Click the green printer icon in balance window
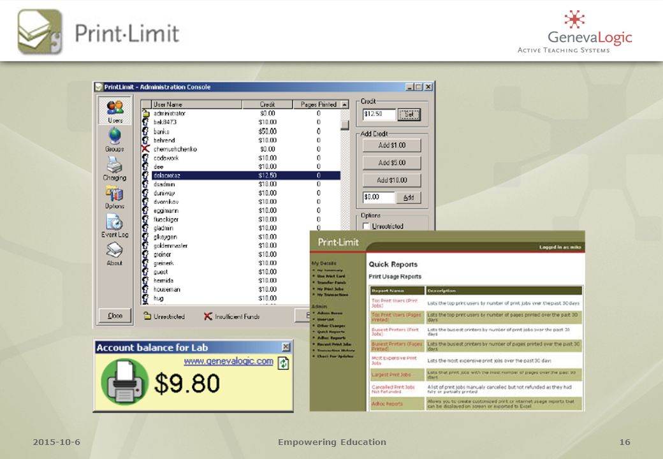 pos(125,382)
